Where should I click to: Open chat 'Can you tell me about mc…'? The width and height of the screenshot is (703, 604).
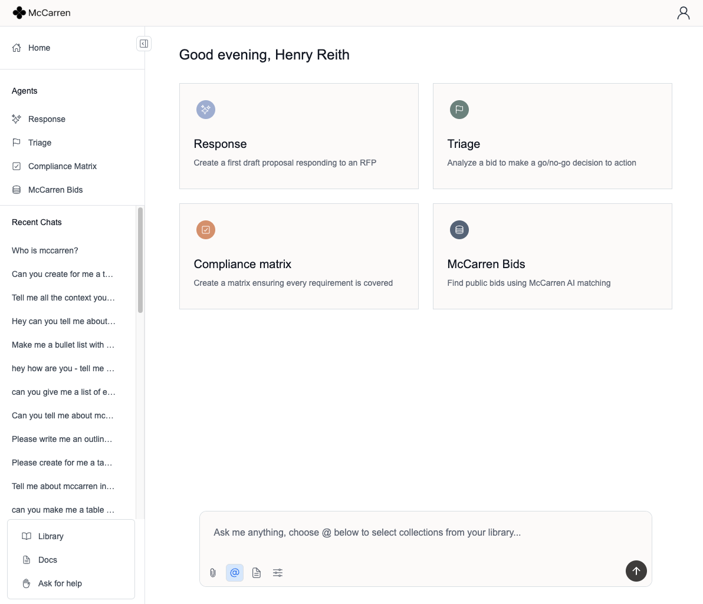tap(63, 415)
